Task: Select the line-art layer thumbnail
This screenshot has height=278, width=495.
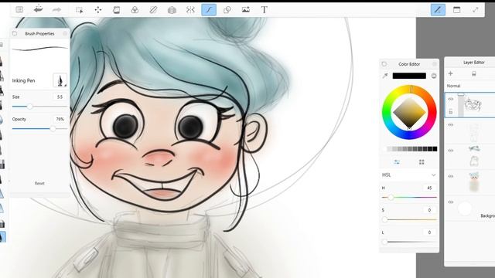Action: pyautogui.click(x=473, y=105)
